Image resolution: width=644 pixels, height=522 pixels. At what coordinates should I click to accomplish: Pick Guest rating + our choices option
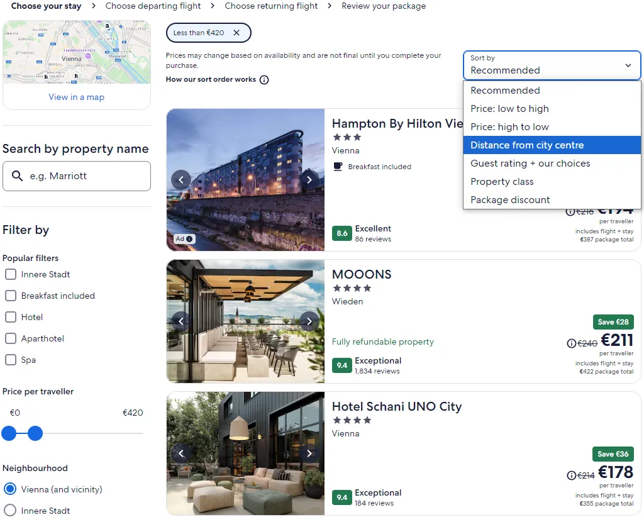[x=530, y=164]
